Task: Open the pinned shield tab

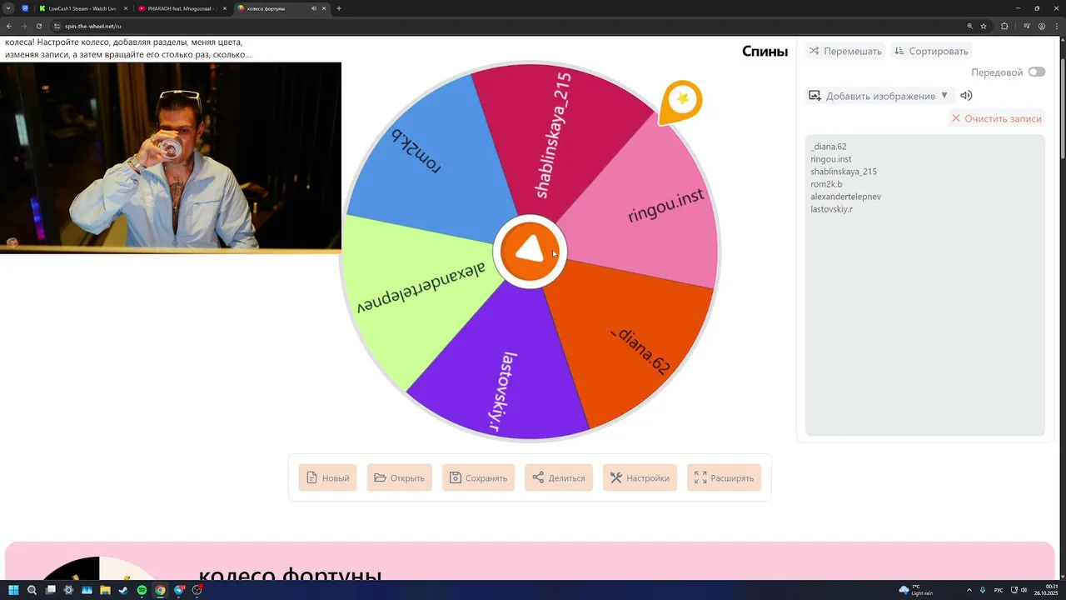Action: (25, 8)
